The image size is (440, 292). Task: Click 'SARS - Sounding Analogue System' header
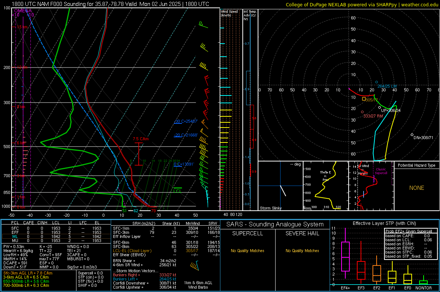coord(275,225)
